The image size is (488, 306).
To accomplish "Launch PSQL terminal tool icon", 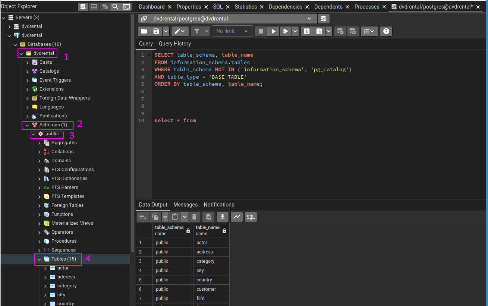I will (x=127, y=7).
